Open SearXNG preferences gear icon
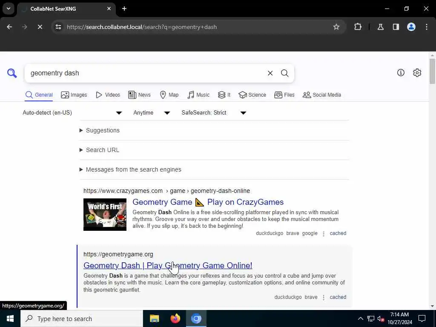Image resolution: width=436 pixels, height=327 pixels. 417,72
